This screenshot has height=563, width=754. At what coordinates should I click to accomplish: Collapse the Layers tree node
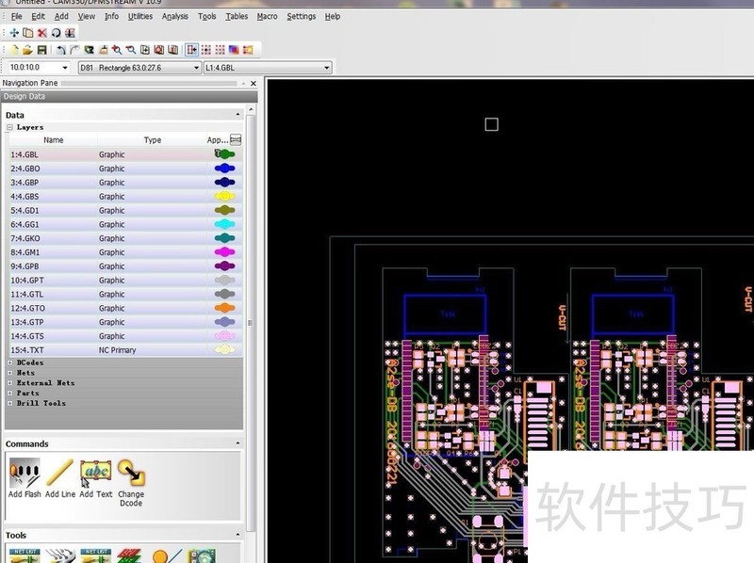(10, 127)
